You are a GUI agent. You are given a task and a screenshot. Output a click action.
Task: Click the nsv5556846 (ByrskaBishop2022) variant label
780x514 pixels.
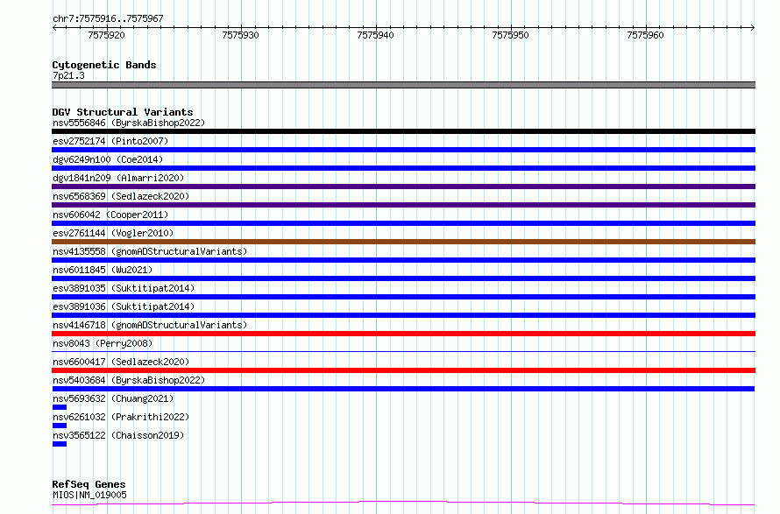pos(129,123)
